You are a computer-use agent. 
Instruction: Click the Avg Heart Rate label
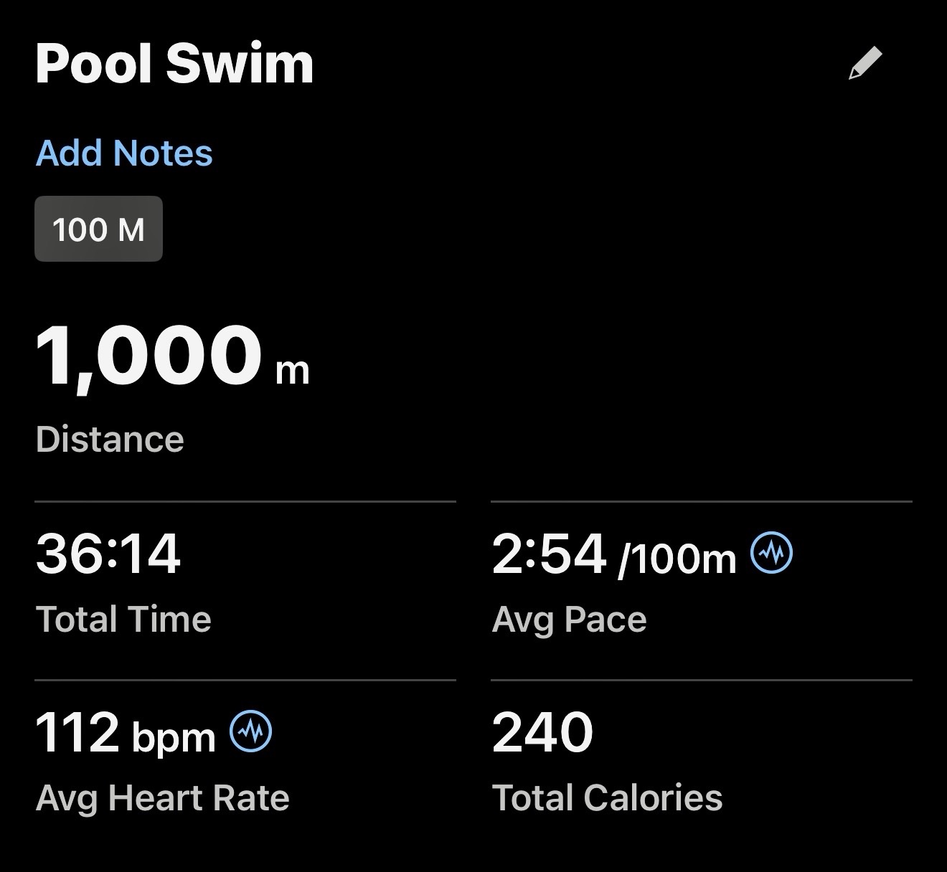[162, 797]
